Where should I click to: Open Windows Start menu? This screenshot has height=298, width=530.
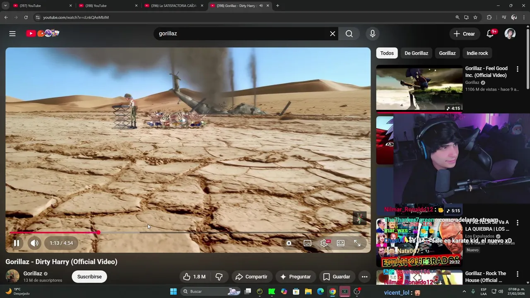coord(173,291)
